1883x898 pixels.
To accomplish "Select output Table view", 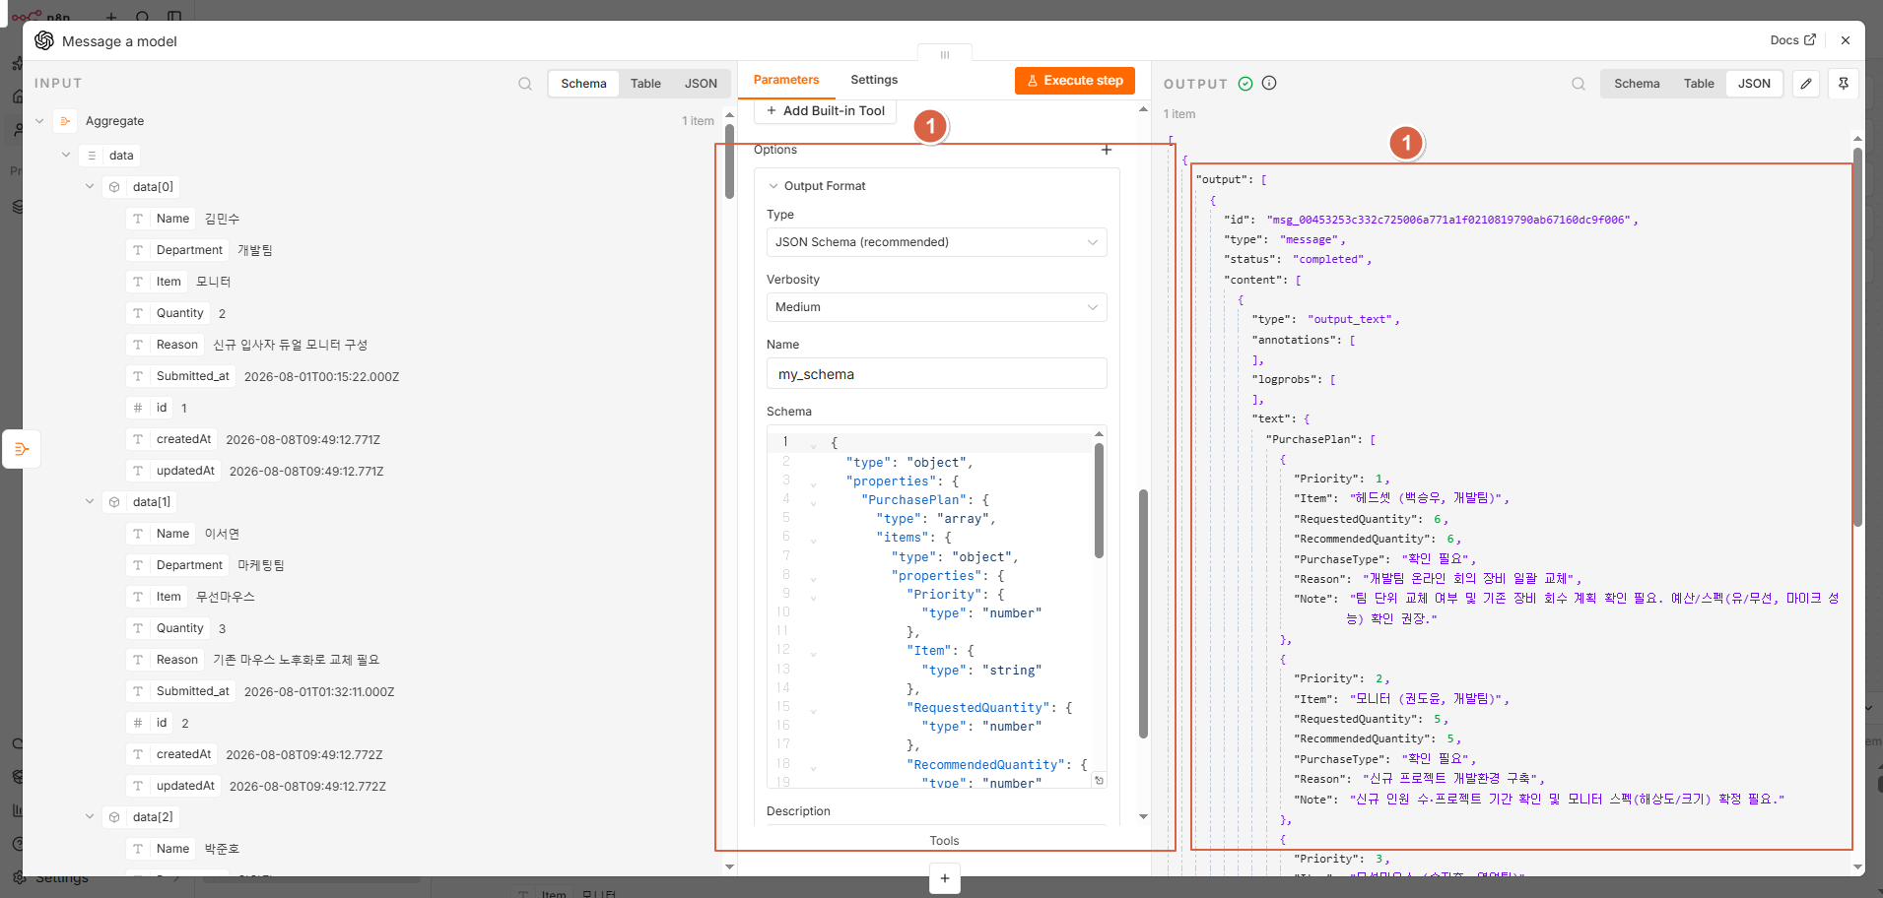I will point(1699,84).
